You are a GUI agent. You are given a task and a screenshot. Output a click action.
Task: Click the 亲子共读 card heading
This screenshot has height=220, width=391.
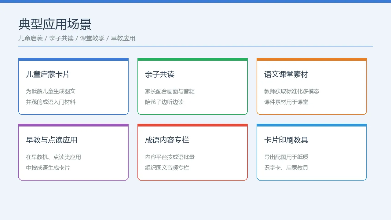pyautogui.click(x=160, y=74)
